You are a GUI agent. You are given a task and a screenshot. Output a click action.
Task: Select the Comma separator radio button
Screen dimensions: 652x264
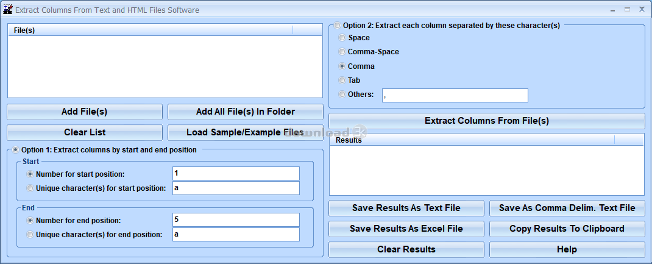pyautogui.click(x=342, y=66)
